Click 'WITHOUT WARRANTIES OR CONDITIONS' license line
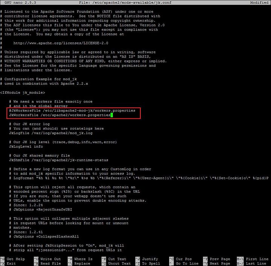The image size is (271, 266). 84,61
